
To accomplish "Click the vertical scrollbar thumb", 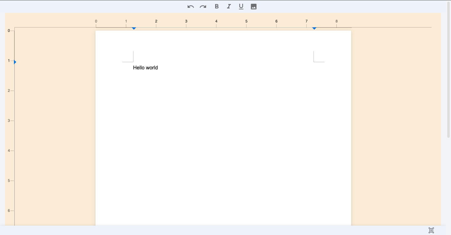I will point(448,70).
